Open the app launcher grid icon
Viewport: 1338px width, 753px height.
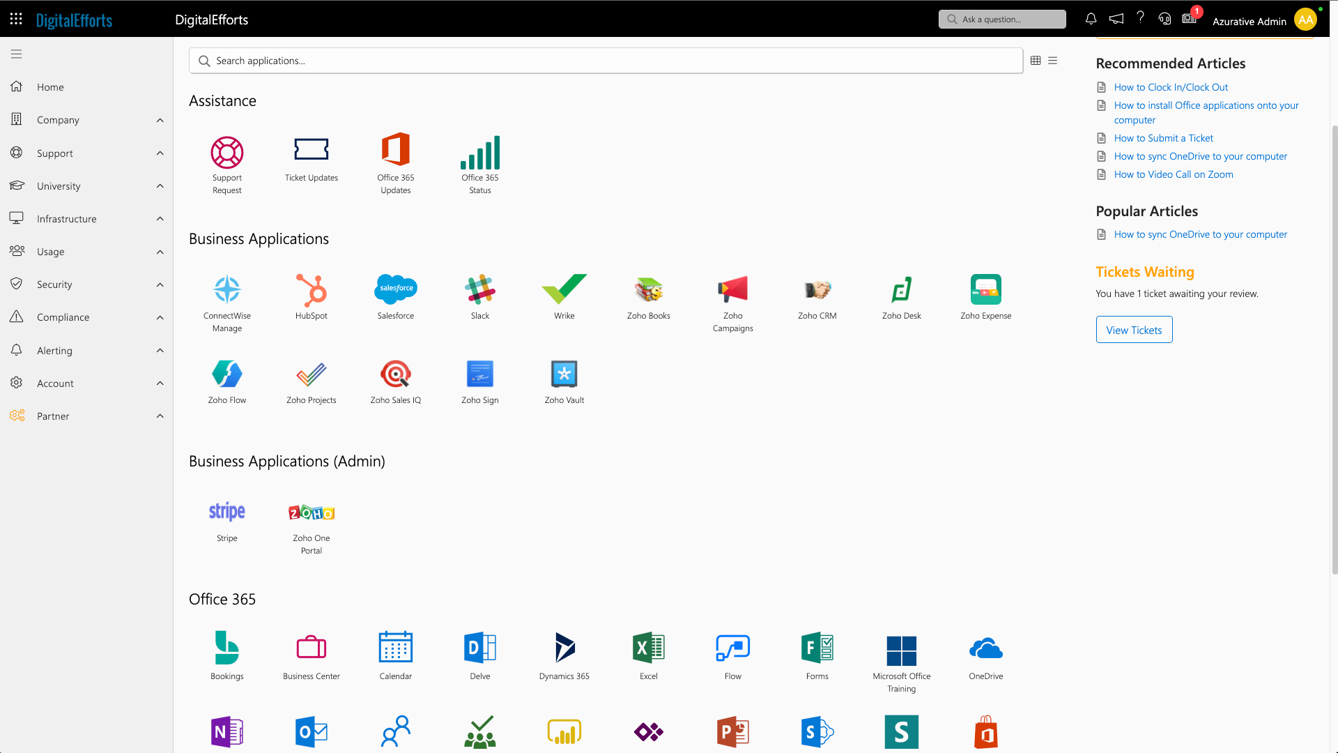tap(16, 19)
